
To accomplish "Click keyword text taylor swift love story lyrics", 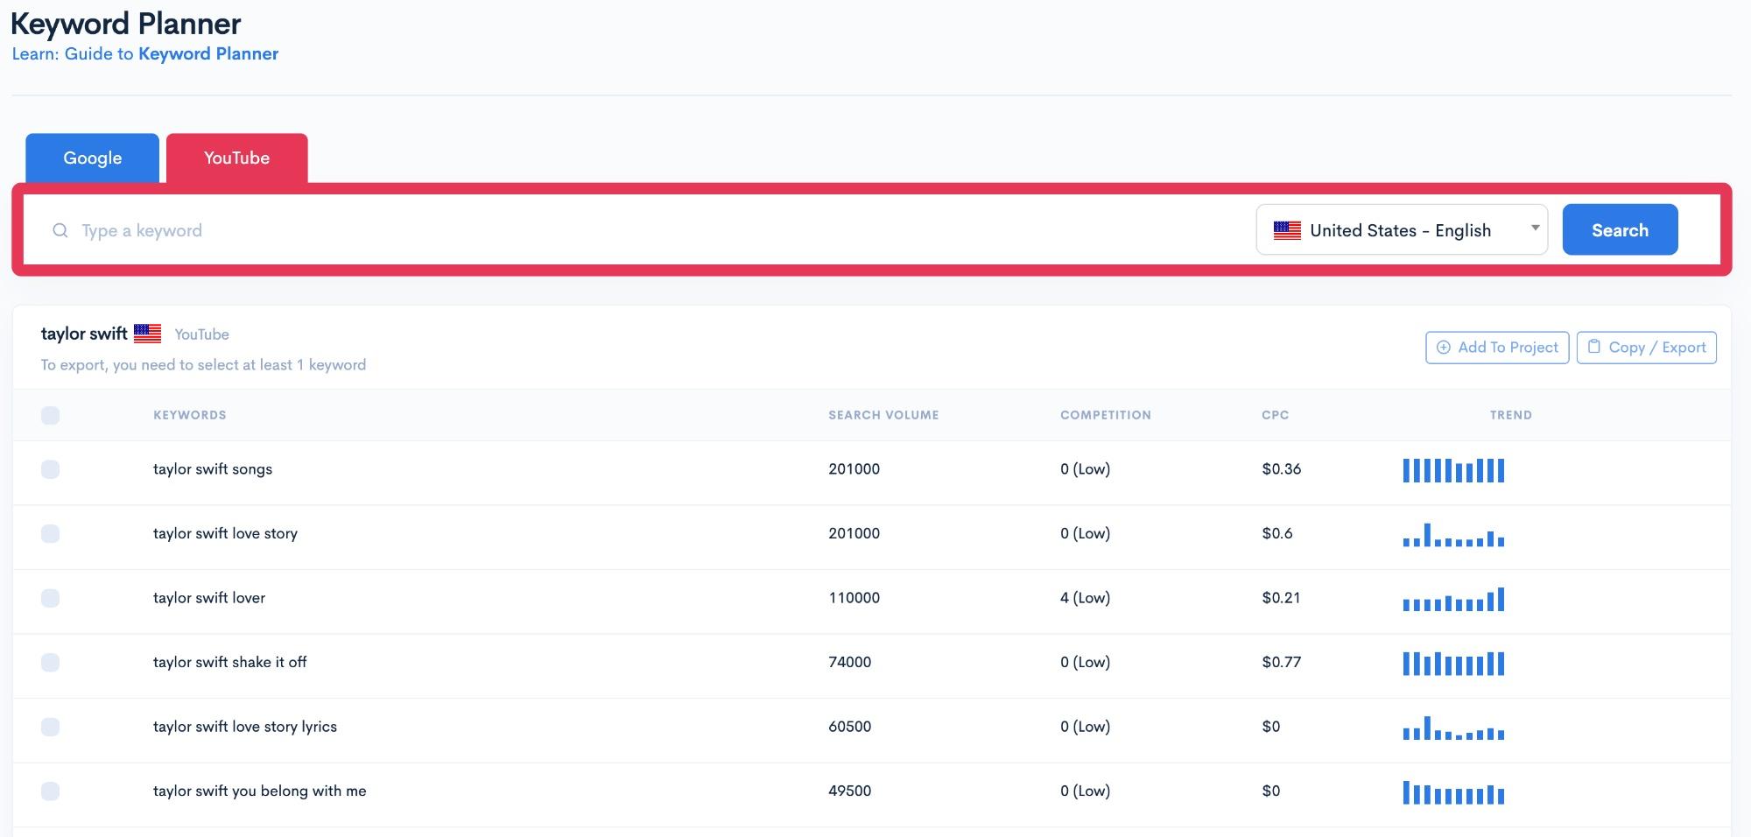I will pos(245,727).
